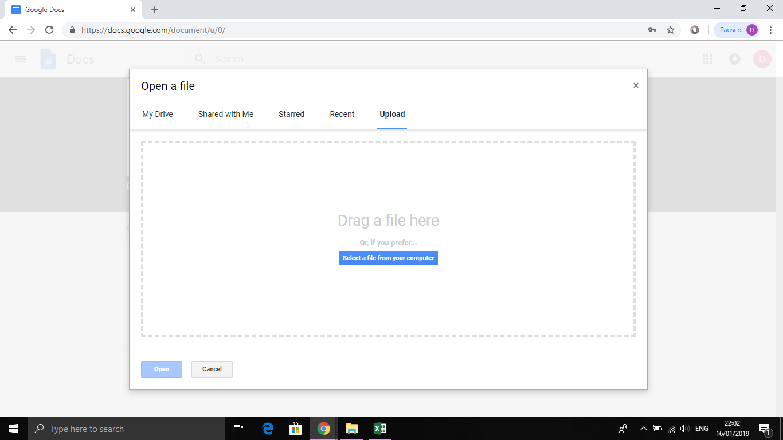Click the Google Docs logo icon

(48, 59)
